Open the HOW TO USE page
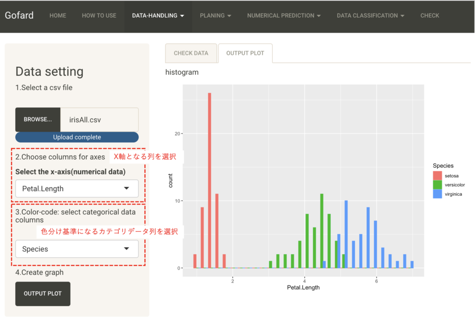The image size is (475, 322). click(x=99, y=16)
